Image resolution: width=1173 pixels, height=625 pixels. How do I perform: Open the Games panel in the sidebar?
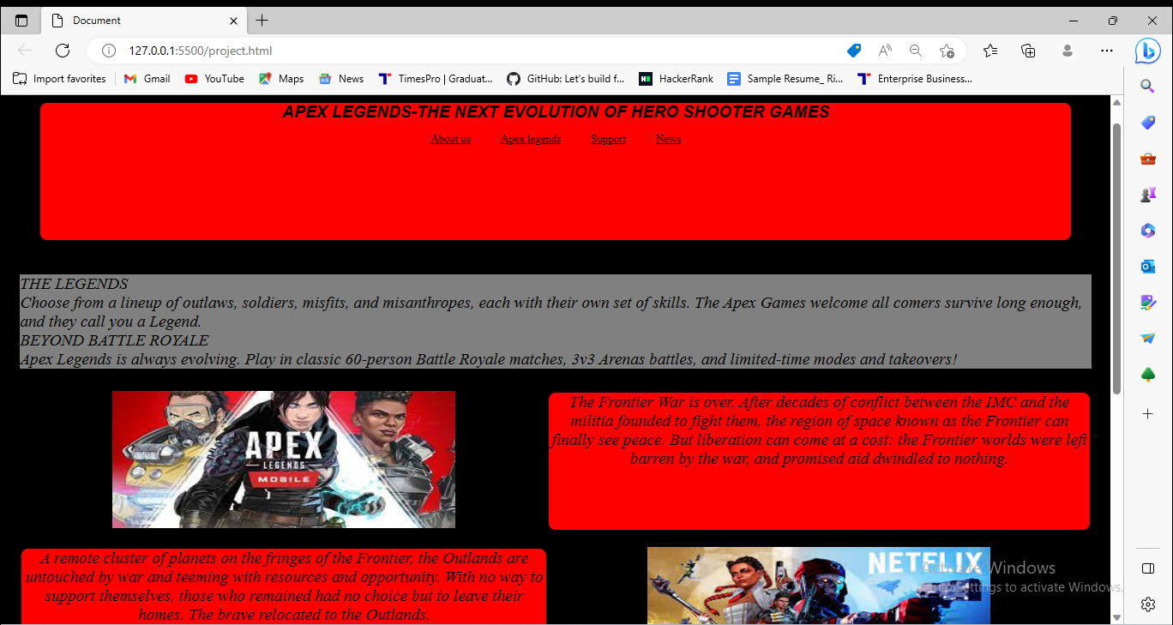1147,194
